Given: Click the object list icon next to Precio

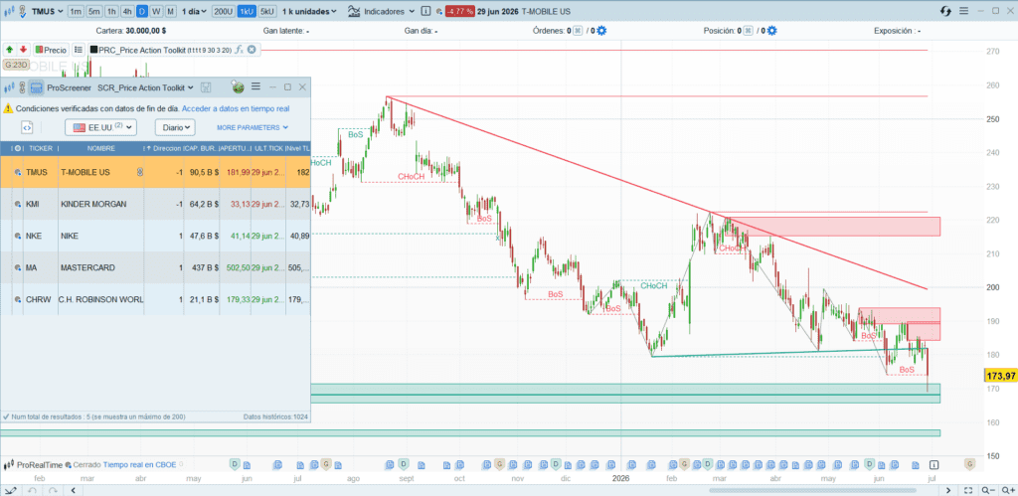Looking at the screenshot, I should (78, 50).
